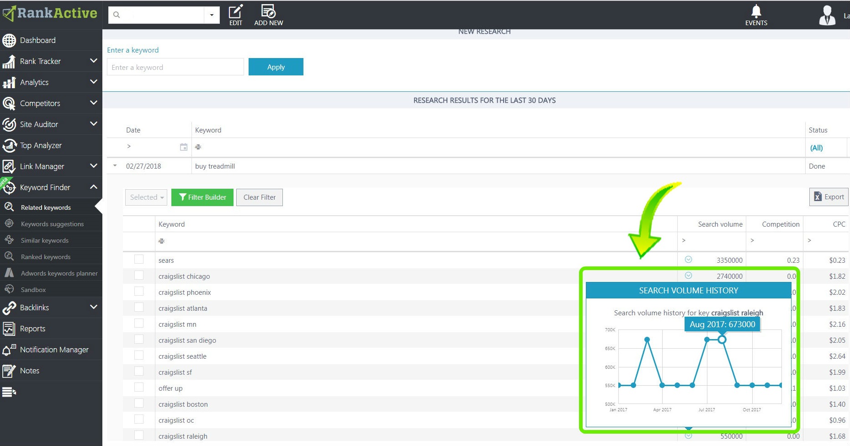Expand the Link Manager submenu chevron
This screenshot has height=446, width=850.
pos(94,166)
